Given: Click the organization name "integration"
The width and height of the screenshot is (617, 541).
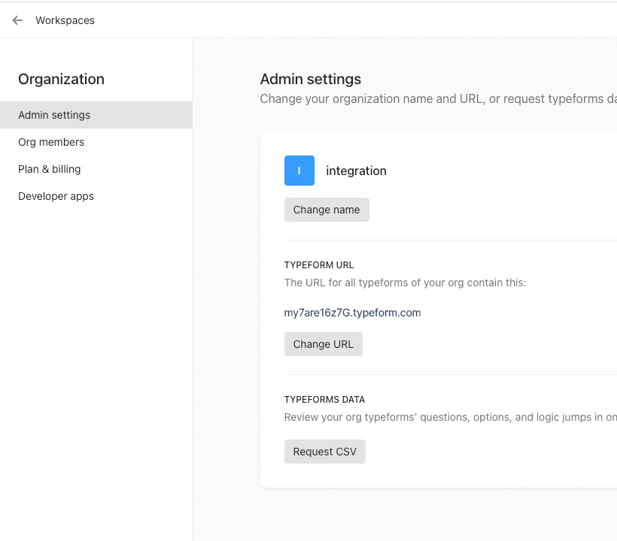Looking at the screenshot, I should click(x=356, y=171).
